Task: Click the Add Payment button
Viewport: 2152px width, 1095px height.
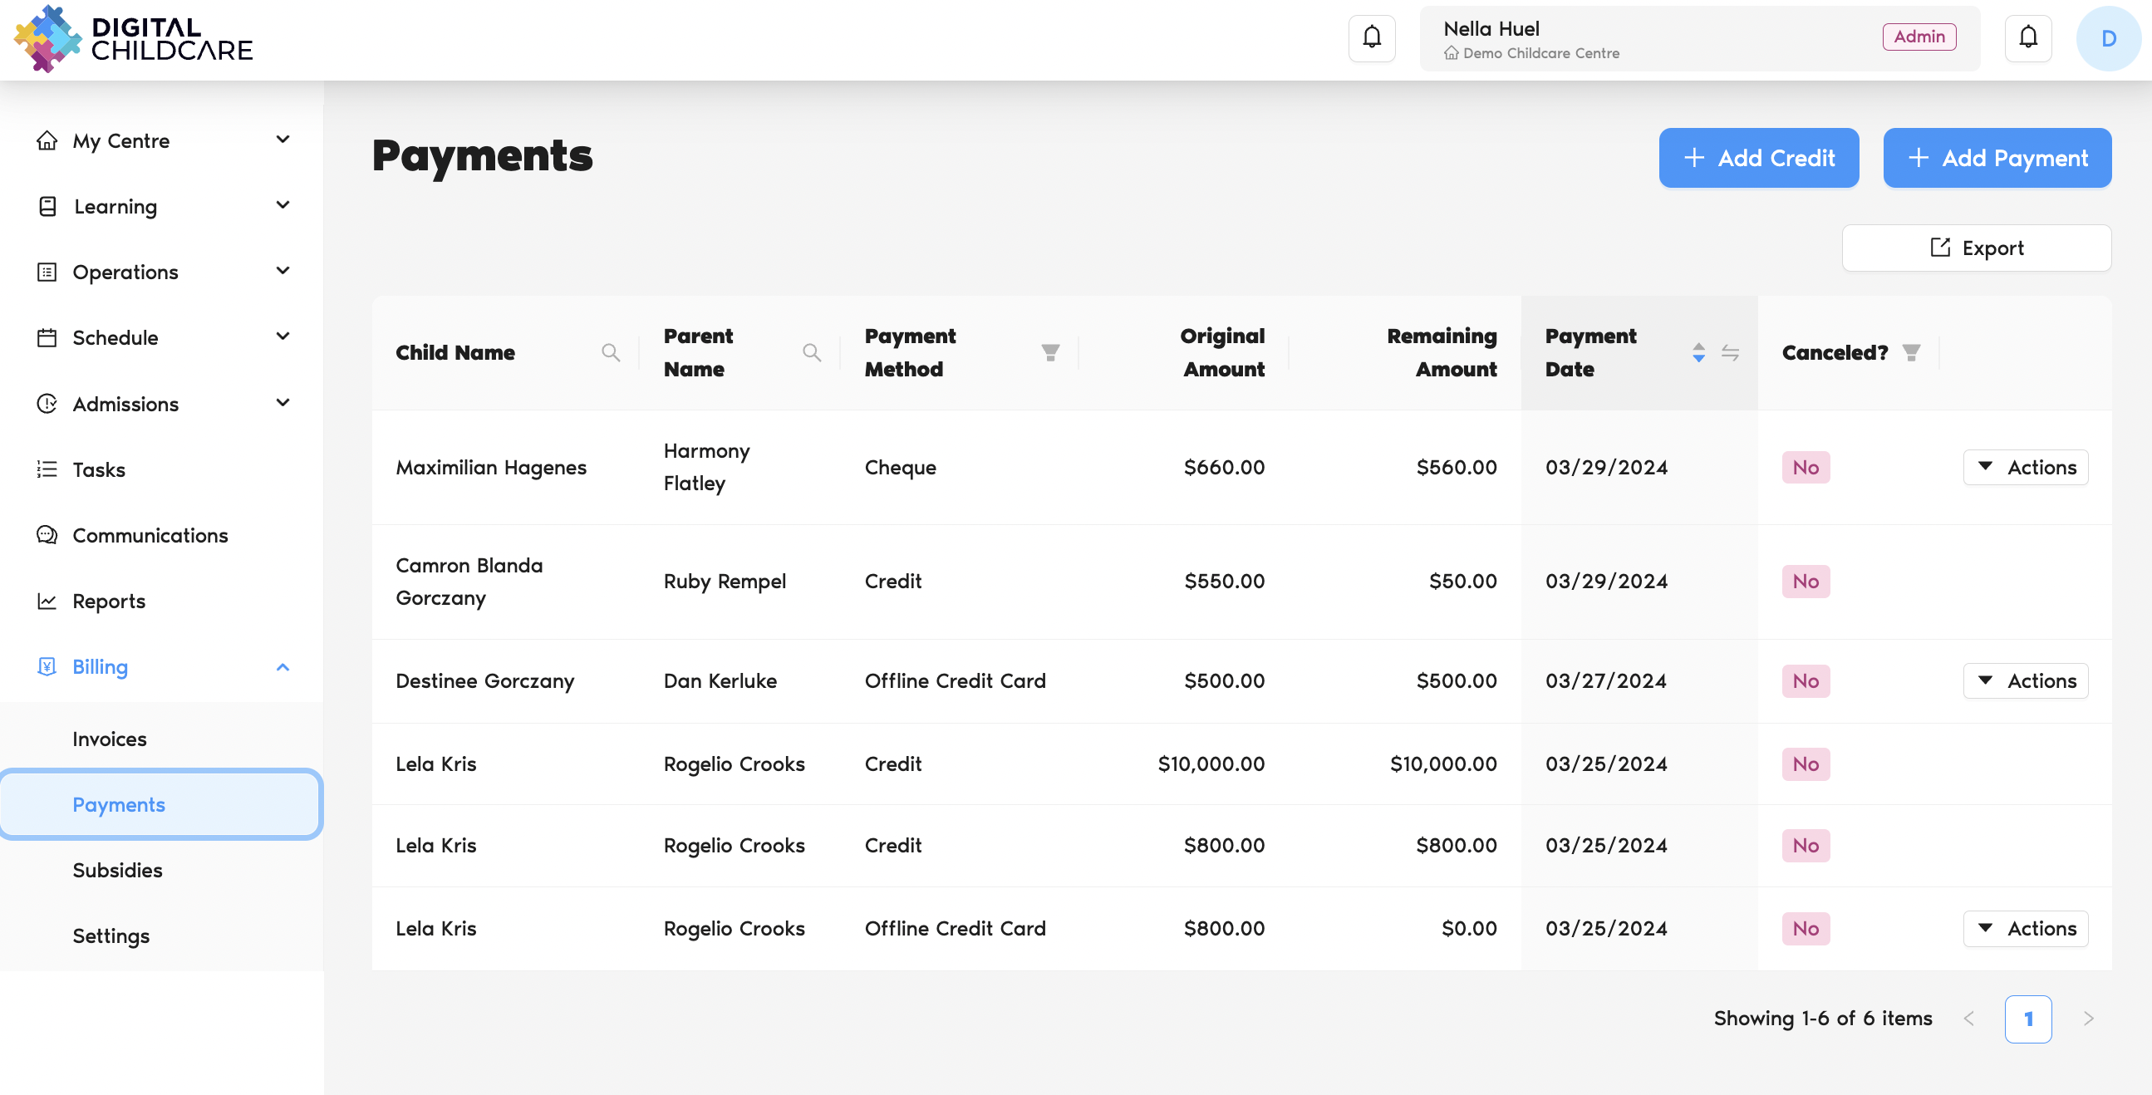Action: coord(1997,158)
